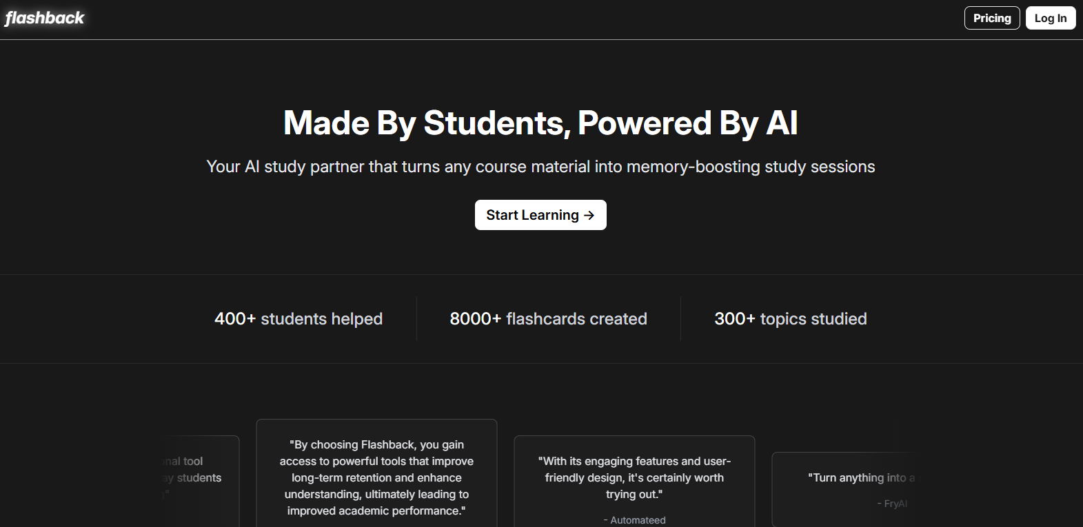
Task: Click the divider between students and flashcards stats
Action: click(x=416, y=319)
